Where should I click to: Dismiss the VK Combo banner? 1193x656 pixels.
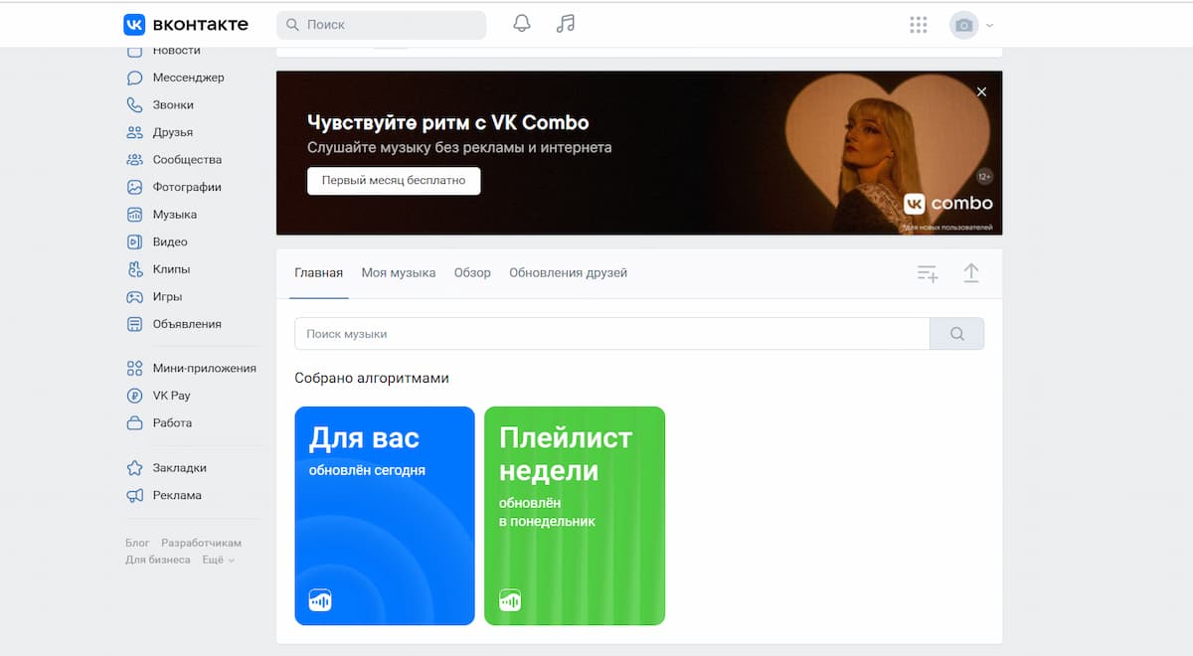coord(981,90)
